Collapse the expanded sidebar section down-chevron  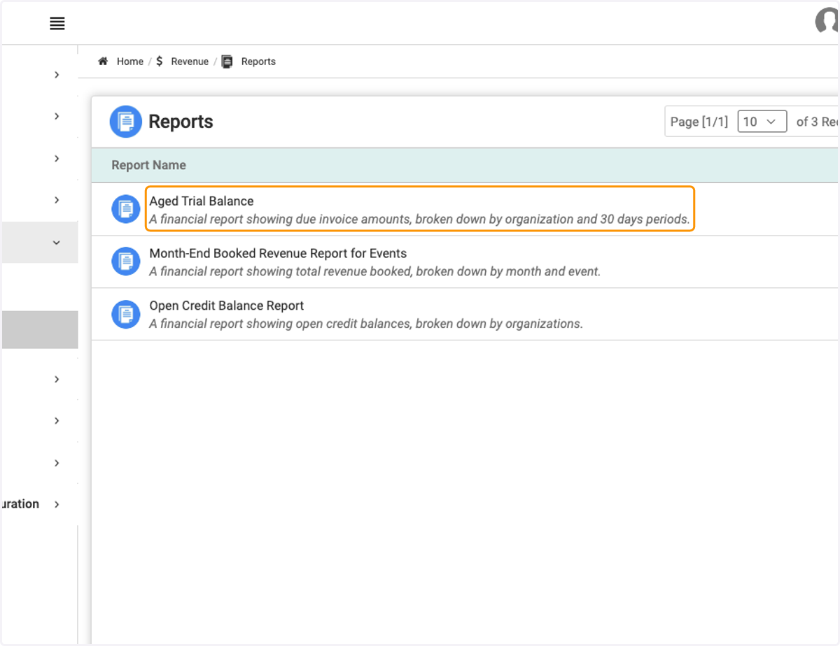pyautogui.click(x=57, y=243)
